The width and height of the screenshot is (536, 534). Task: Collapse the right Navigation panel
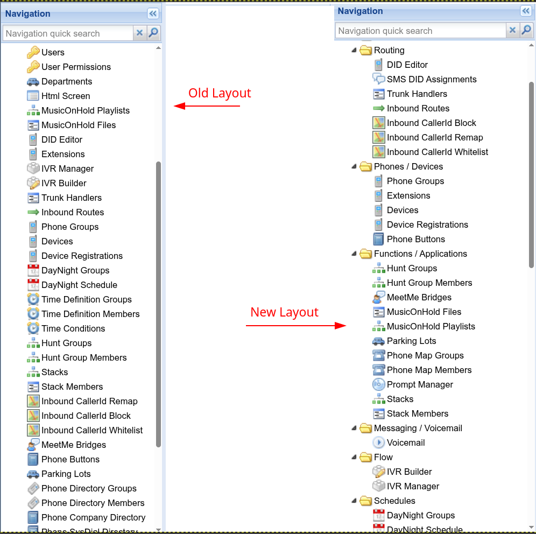pos(525,11)
